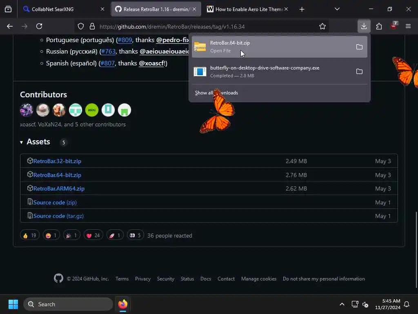Open pull request #809 link
Image resolution: width=418 pixels, height=314 pixels.
coord(125,40)
